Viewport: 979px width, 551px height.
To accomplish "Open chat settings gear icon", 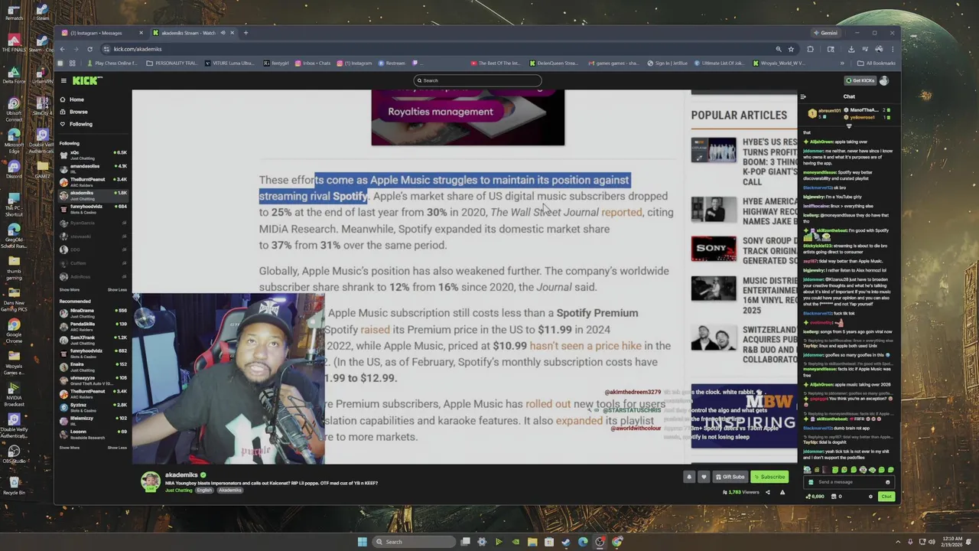I will [870, 497].
